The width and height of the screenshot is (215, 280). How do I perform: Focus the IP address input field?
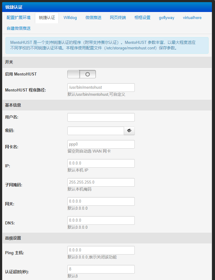101,163
